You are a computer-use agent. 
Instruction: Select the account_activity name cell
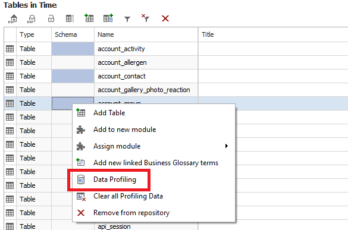point(146,49)
